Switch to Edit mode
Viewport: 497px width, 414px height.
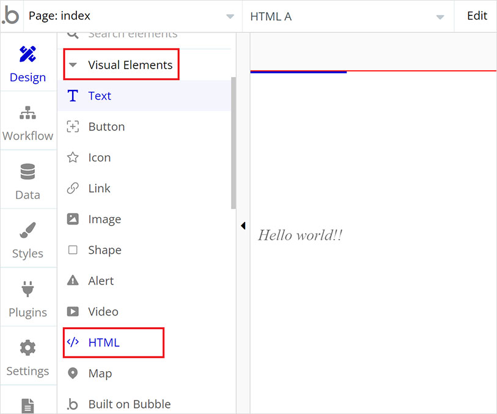point(476,16)
